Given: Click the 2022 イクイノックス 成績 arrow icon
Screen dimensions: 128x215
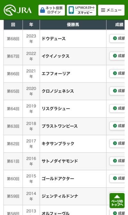Looking at the screenshot, I should (115, 56).
